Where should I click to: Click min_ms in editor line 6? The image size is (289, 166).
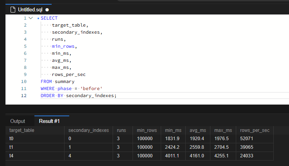(60, 53)
